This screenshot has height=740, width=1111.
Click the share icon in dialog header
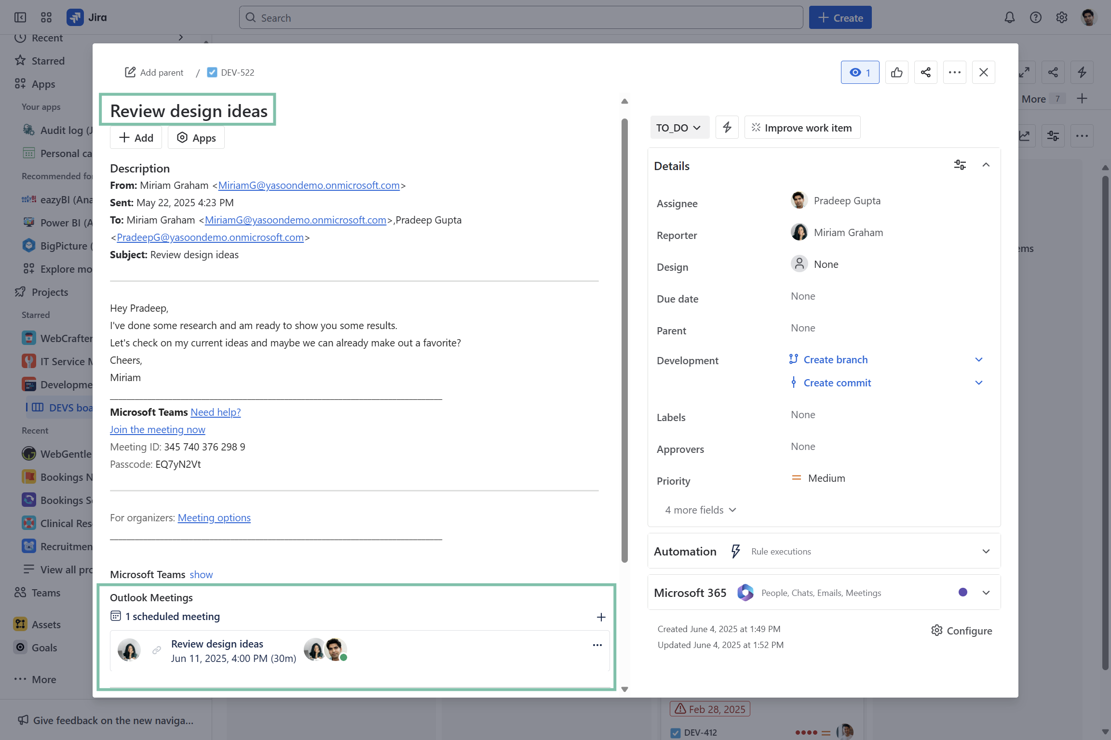tap(925, 72)
